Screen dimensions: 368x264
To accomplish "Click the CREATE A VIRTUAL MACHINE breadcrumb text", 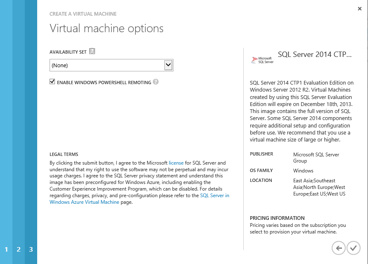I will (83, 14).
